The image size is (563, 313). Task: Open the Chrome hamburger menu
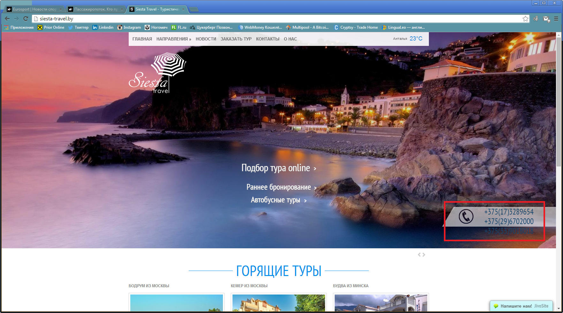(556, 19)
